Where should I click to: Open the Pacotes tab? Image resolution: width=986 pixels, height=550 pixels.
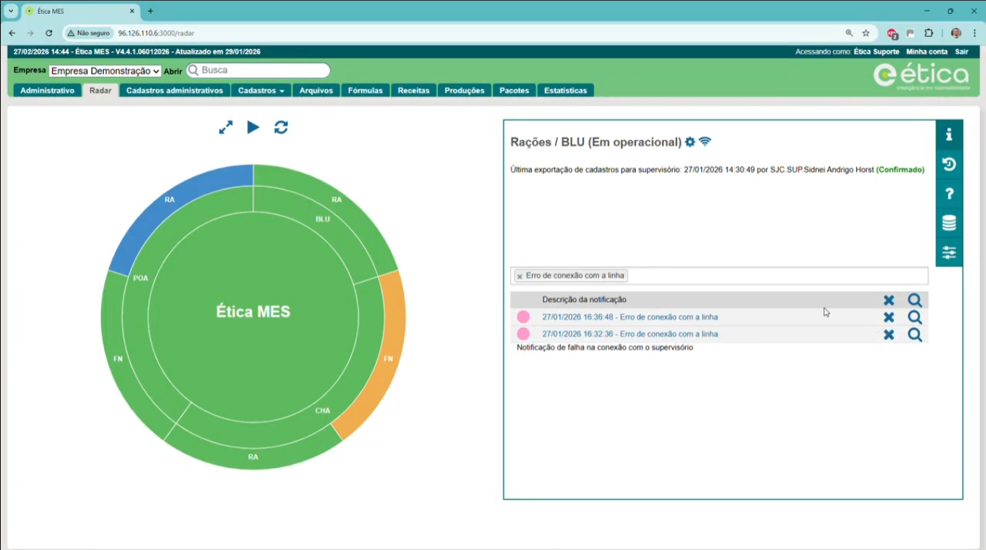514,91
